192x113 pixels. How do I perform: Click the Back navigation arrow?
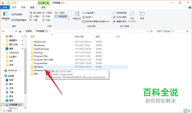[3, 31]
